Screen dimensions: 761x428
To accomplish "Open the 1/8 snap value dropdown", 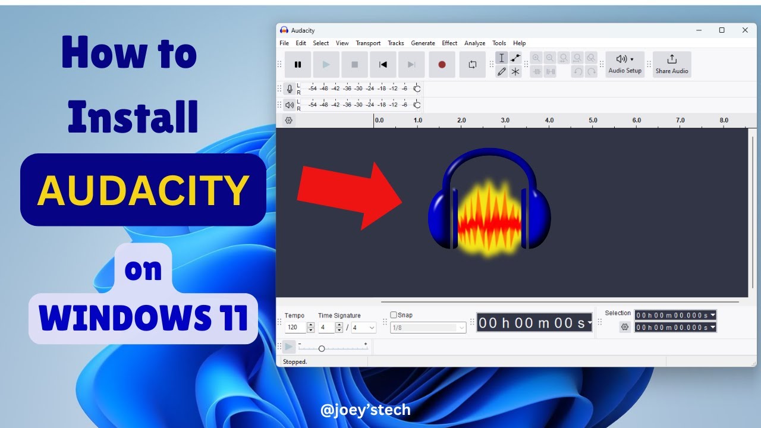I will 428,328.
